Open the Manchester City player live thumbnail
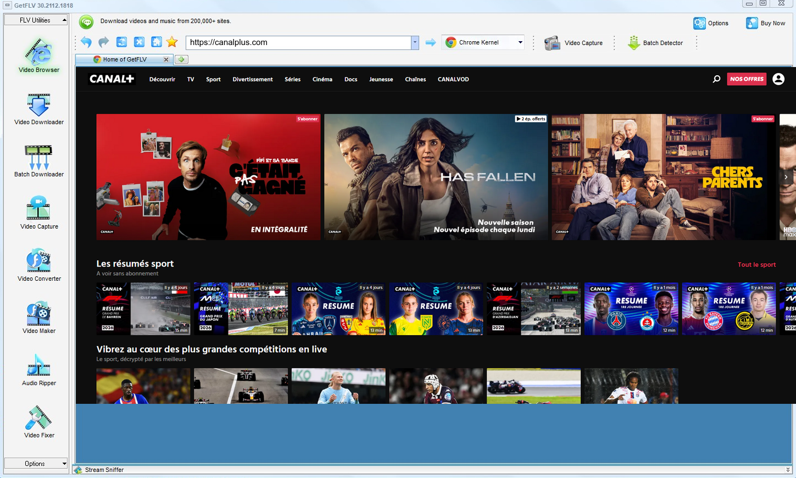Screen dimensions: 796x478 [x=338, y=386]
